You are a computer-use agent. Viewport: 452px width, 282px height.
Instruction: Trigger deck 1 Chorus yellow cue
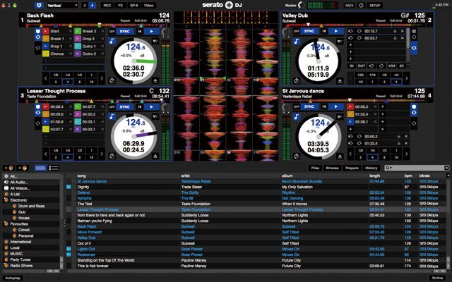[46, 54]
